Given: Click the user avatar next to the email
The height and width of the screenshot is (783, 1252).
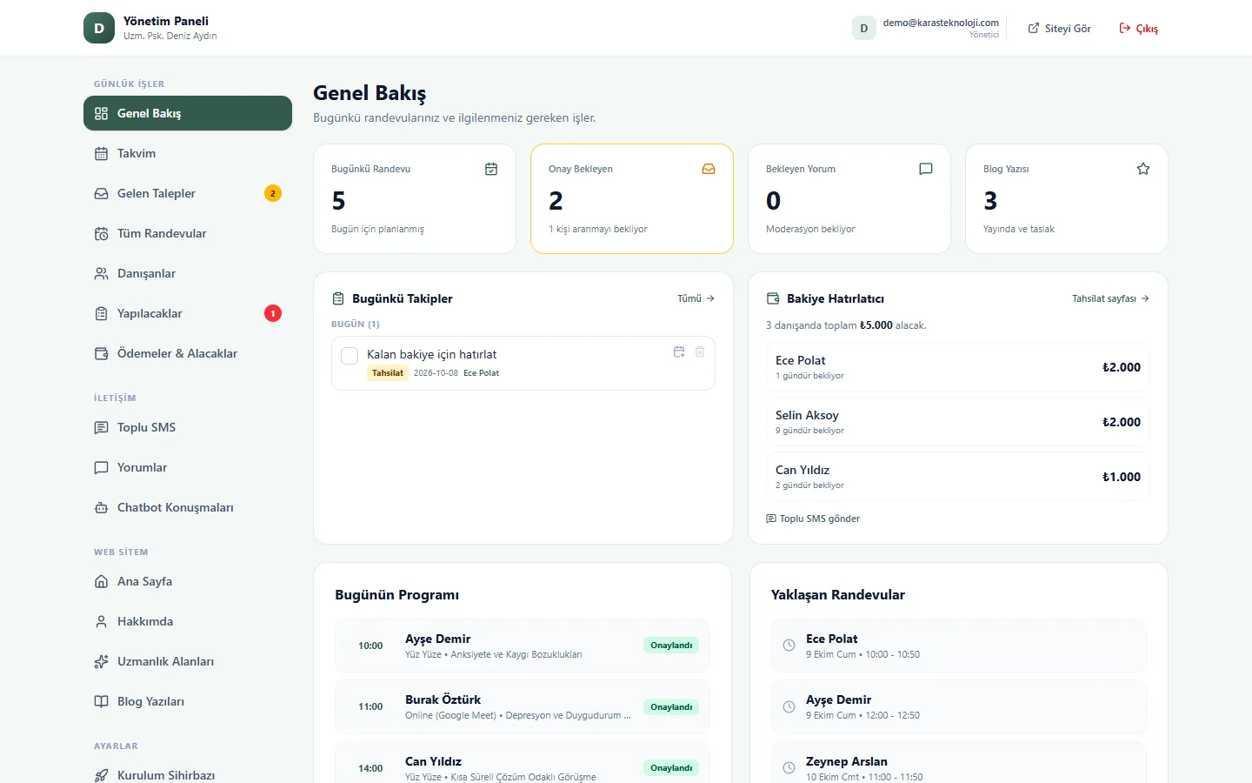Looking at the screenshot, I should tap(863, 28).
